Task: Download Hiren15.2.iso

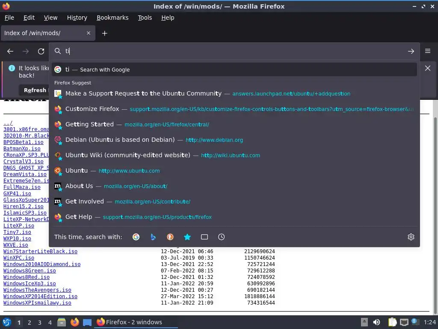Action: coord(24,206)
